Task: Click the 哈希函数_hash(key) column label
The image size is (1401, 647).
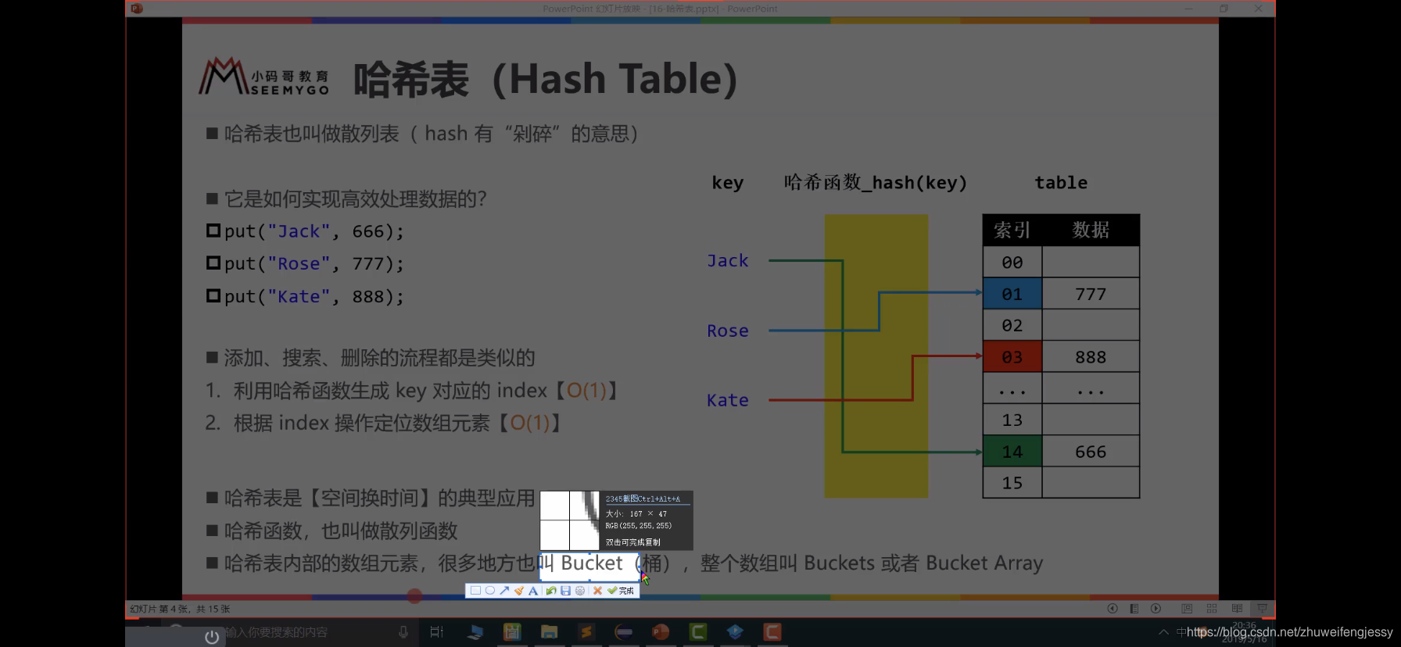Action: click(x=876, y=183)
